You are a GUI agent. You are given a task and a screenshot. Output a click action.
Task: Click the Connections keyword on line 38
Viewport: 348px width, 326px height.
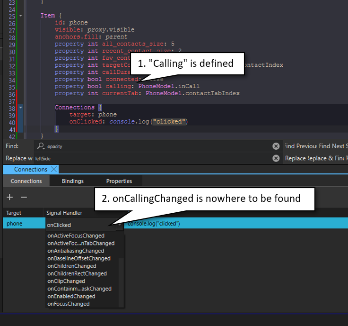point(75,107)
